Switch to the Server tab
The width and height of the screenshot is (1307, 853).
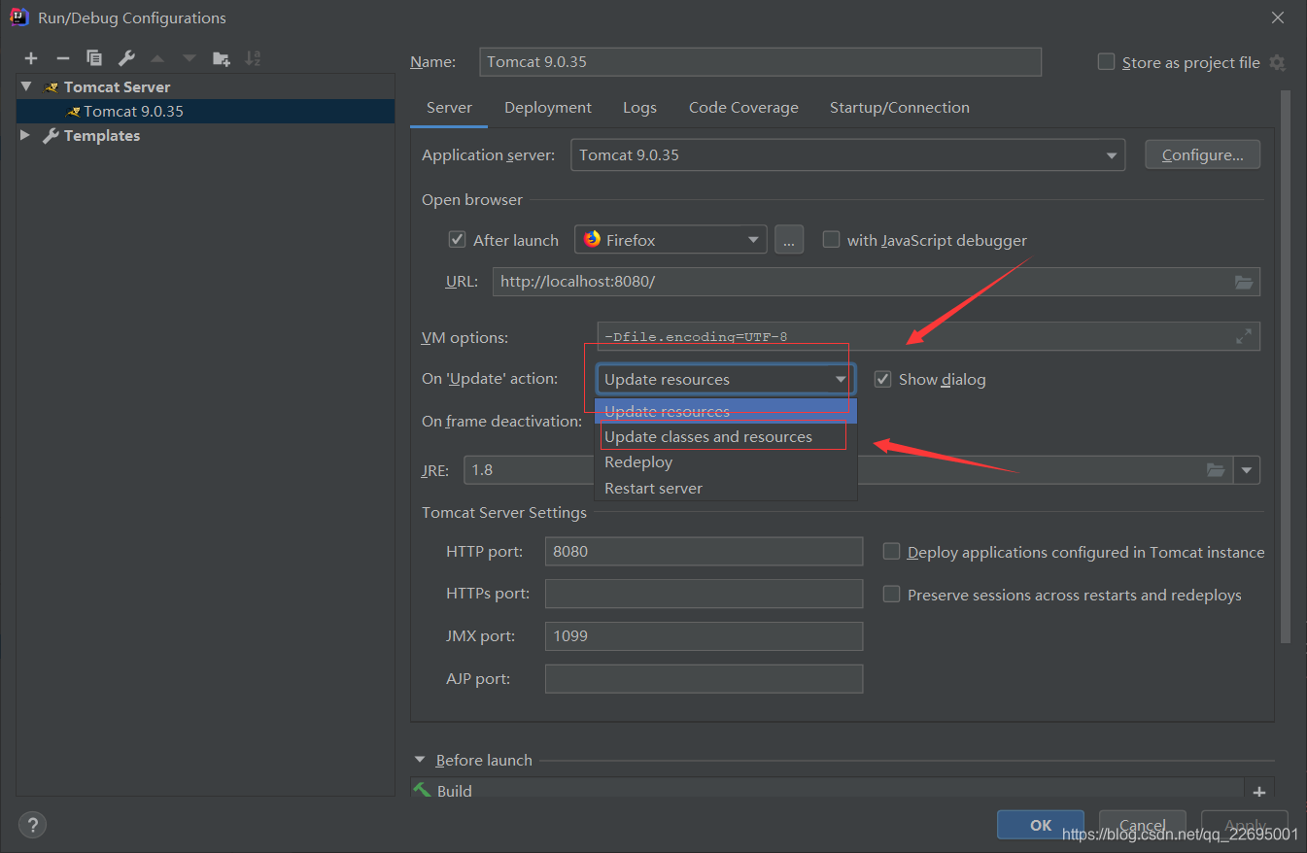point(449,108)
